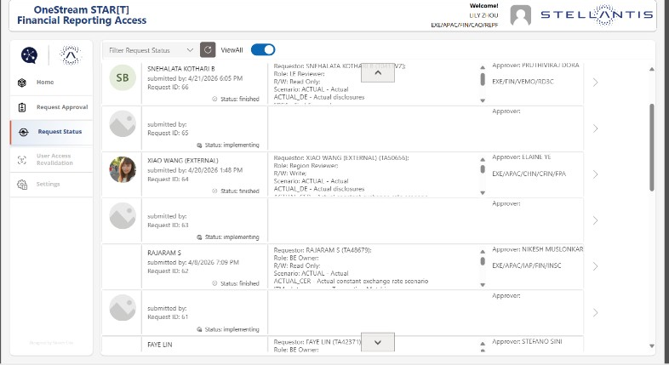The image size is (669, 365).
Task: Click up arrow in Xiao Wang details scroll
Action: (483, 159)
